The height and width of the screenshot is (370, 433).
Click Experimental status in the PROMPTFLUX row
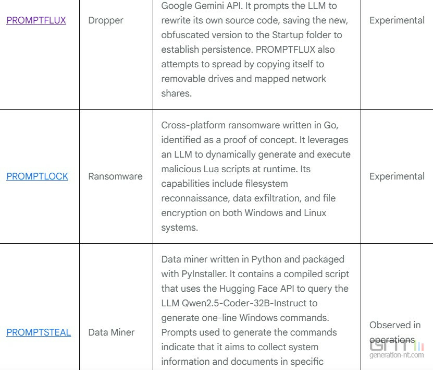pos(397,20)
